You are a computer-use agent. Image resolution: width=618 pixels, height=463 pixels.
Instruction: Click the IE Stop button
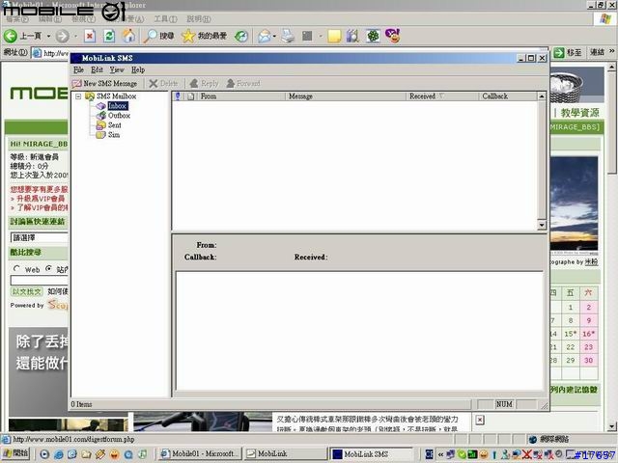90,36
